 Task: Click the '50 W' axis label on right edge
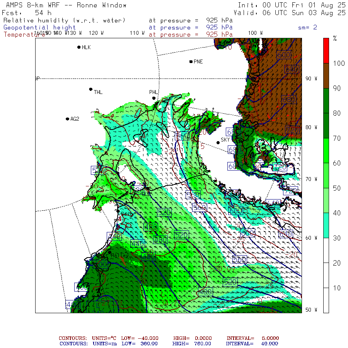click(311, 310)
